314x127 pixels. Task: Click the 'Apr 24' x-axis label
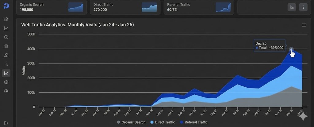coord(74,113)
